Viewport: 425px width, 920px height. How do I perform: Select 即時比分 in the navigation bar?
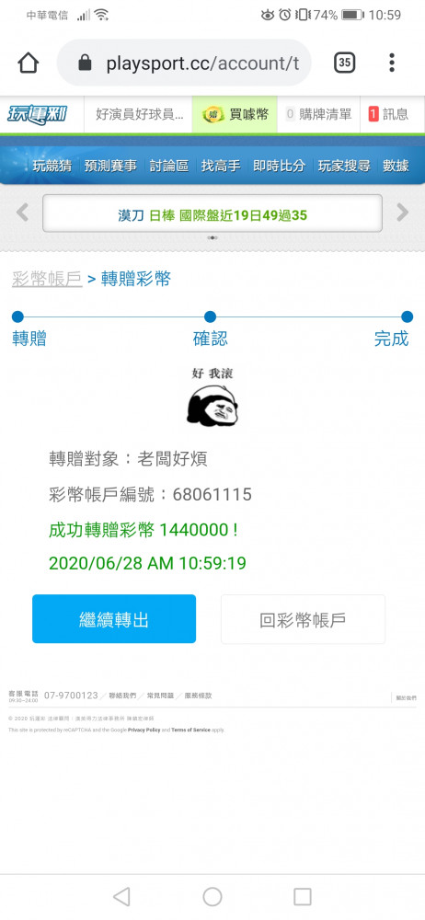[x=279, y=166]
